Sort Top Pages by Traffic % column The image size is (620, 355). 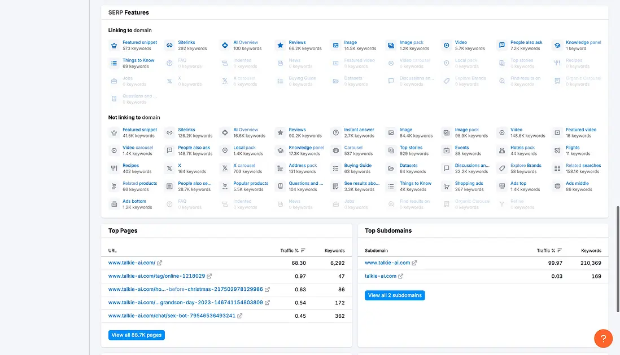coord(292,250)
